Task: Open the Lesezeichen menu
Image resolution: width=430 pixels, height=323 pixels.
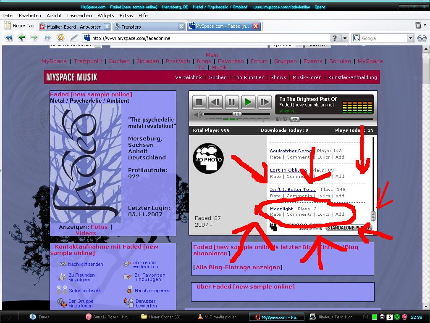Action: [79, 16]
